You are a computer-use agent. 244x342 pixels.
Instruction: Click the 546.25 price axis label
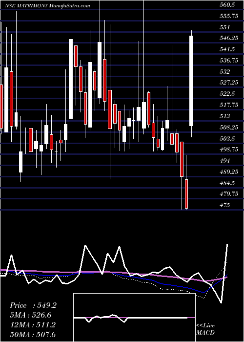(x=229, y=38)
